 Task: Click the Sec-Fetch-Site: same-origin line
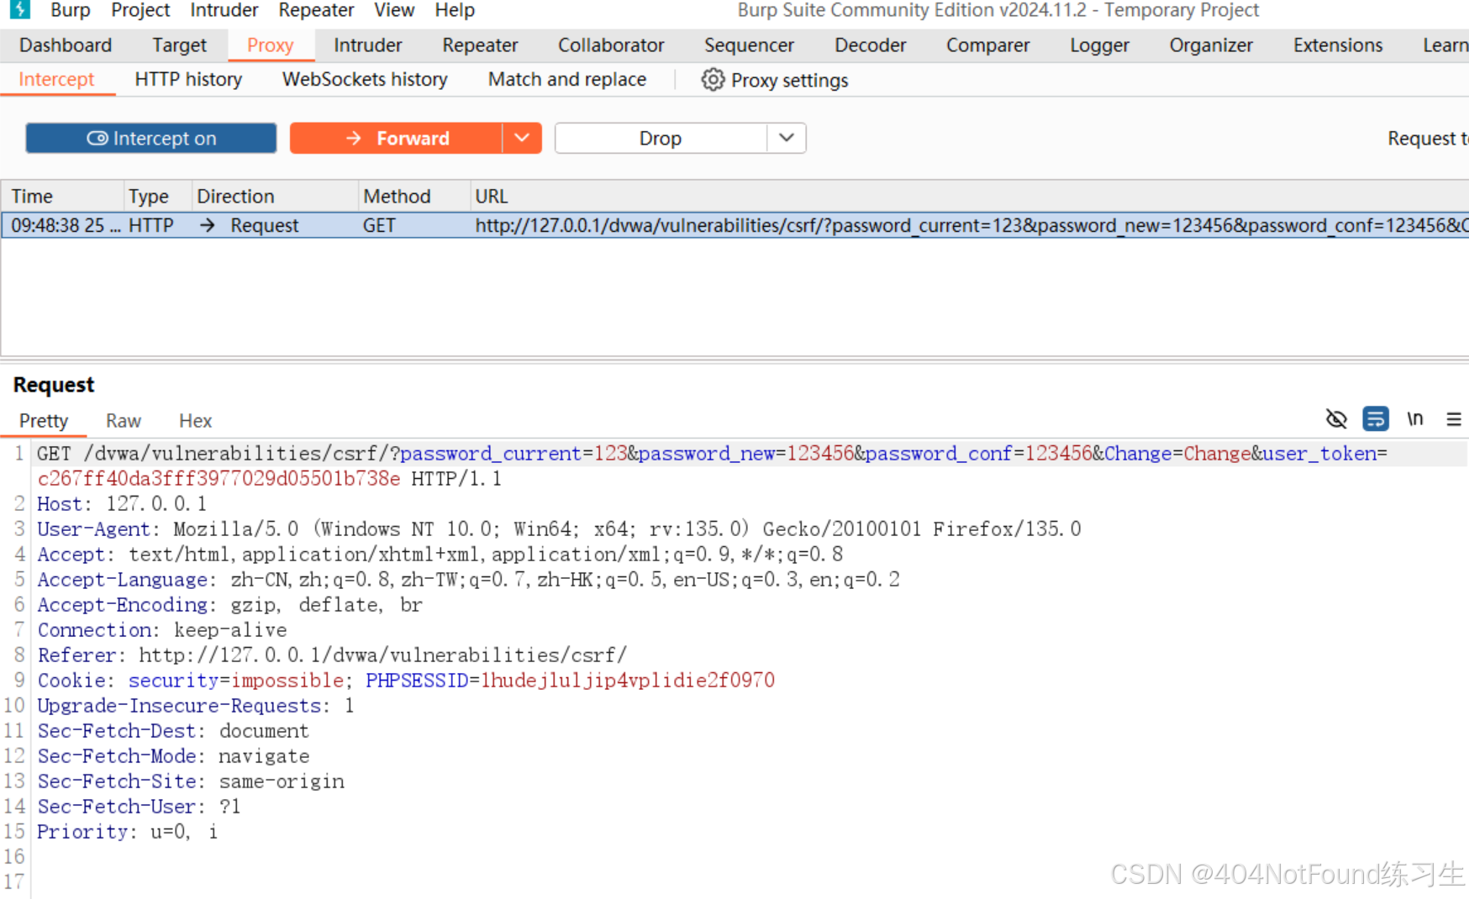[191, 781]
